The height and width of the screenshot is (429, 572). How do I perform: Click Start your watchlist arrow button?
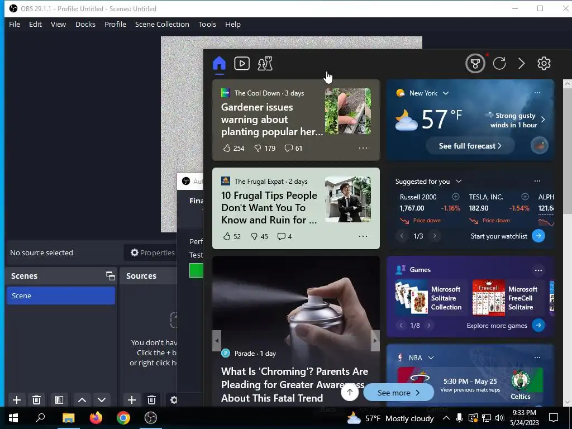[538, 236]
